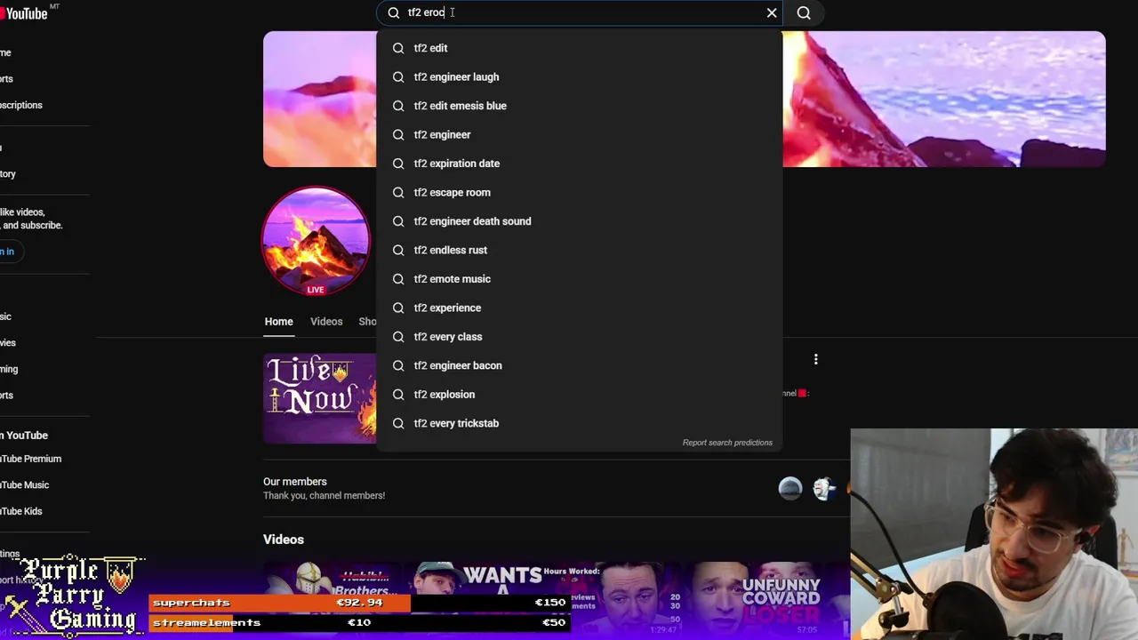Pick 'tf2 every class' suggestion

[x=580, y=337]
